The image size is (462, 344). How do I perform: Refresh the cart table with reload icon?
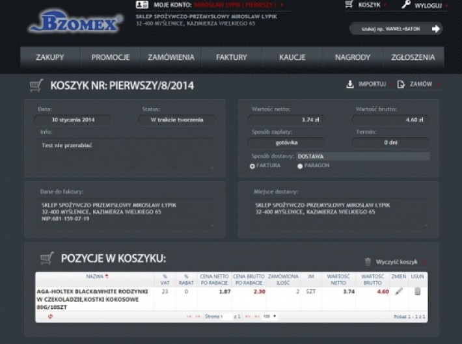point(50,316)
